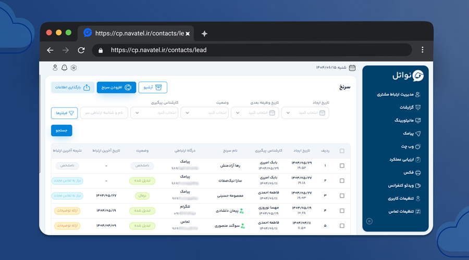Screen dimensions: 469x260
Task: Click the name and contact ID search field
Action: pyautogui.click(x=104, y=112)
